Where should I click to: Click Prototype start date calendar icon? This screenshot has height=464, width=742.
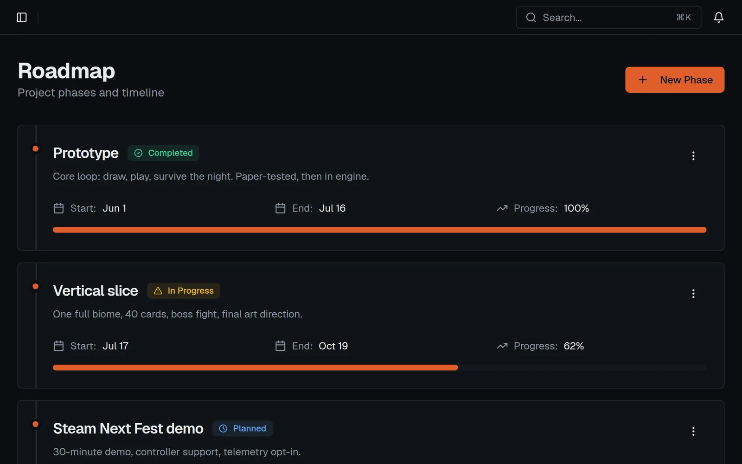click(x=58, y=208)
